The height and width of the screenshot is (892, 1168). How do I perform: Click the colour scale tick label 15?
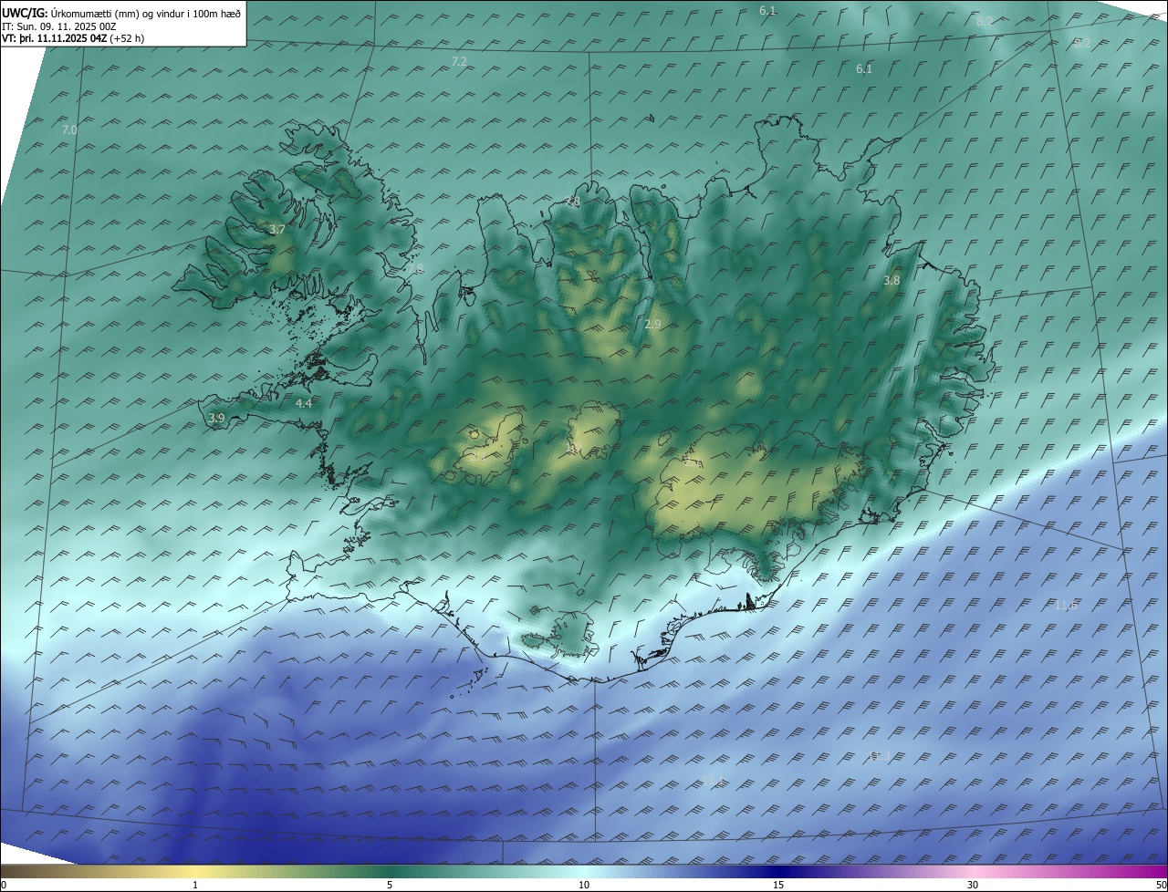pyautogui.click(x=778, y=885)
